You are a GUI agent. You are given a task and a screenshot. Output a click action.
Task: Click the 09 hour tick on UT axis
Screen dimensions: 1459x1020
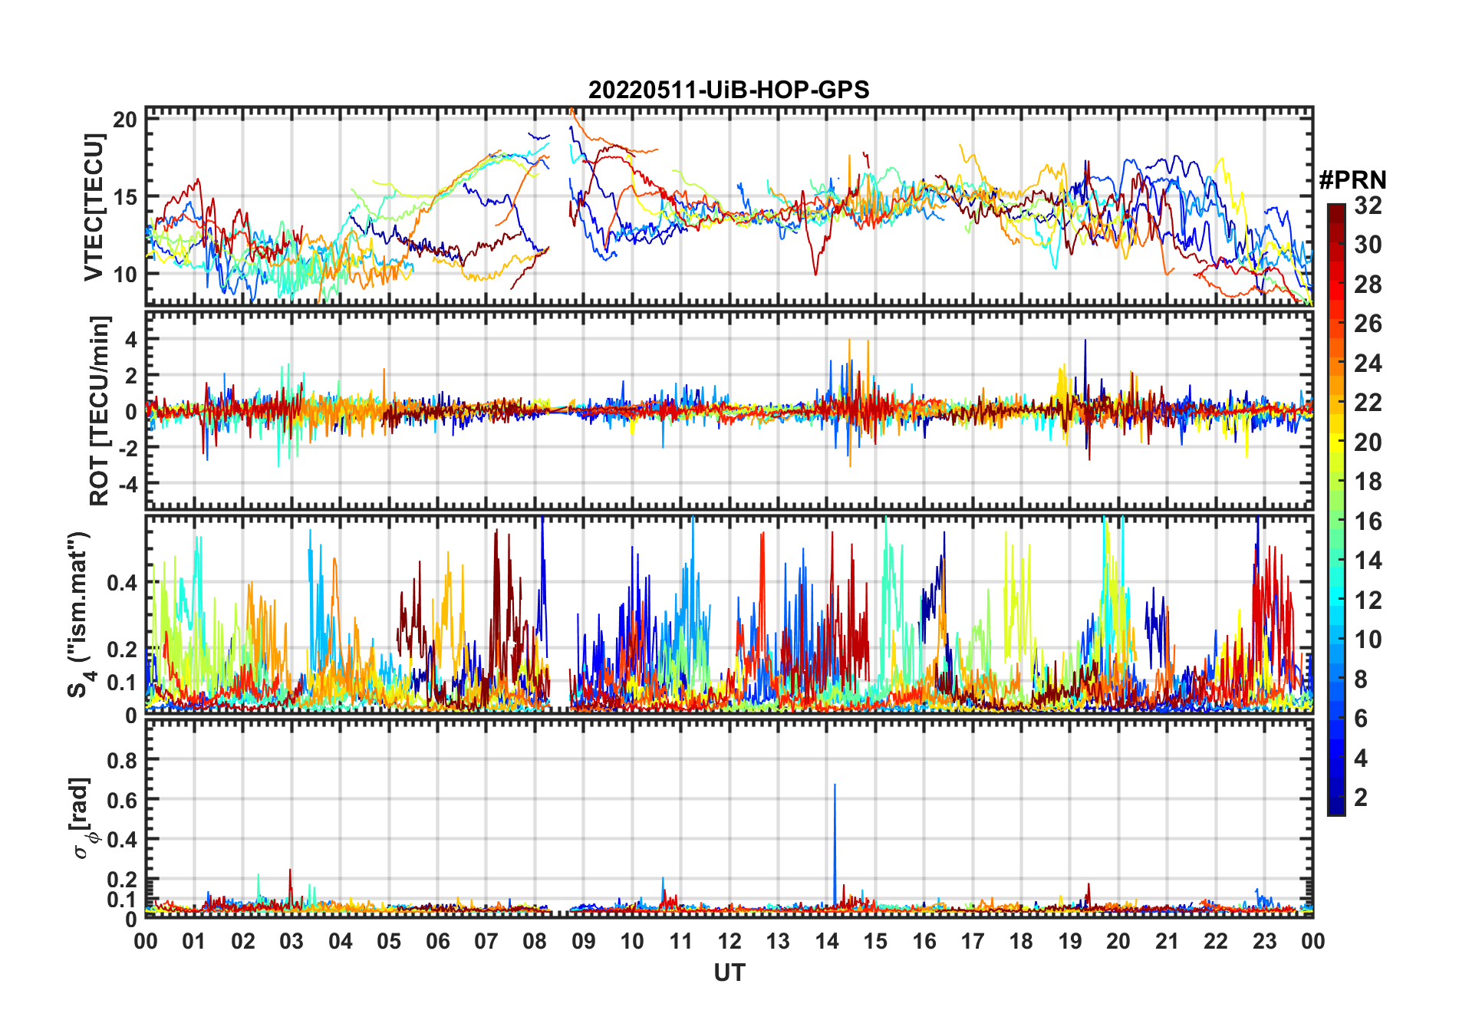coord(584,941)
